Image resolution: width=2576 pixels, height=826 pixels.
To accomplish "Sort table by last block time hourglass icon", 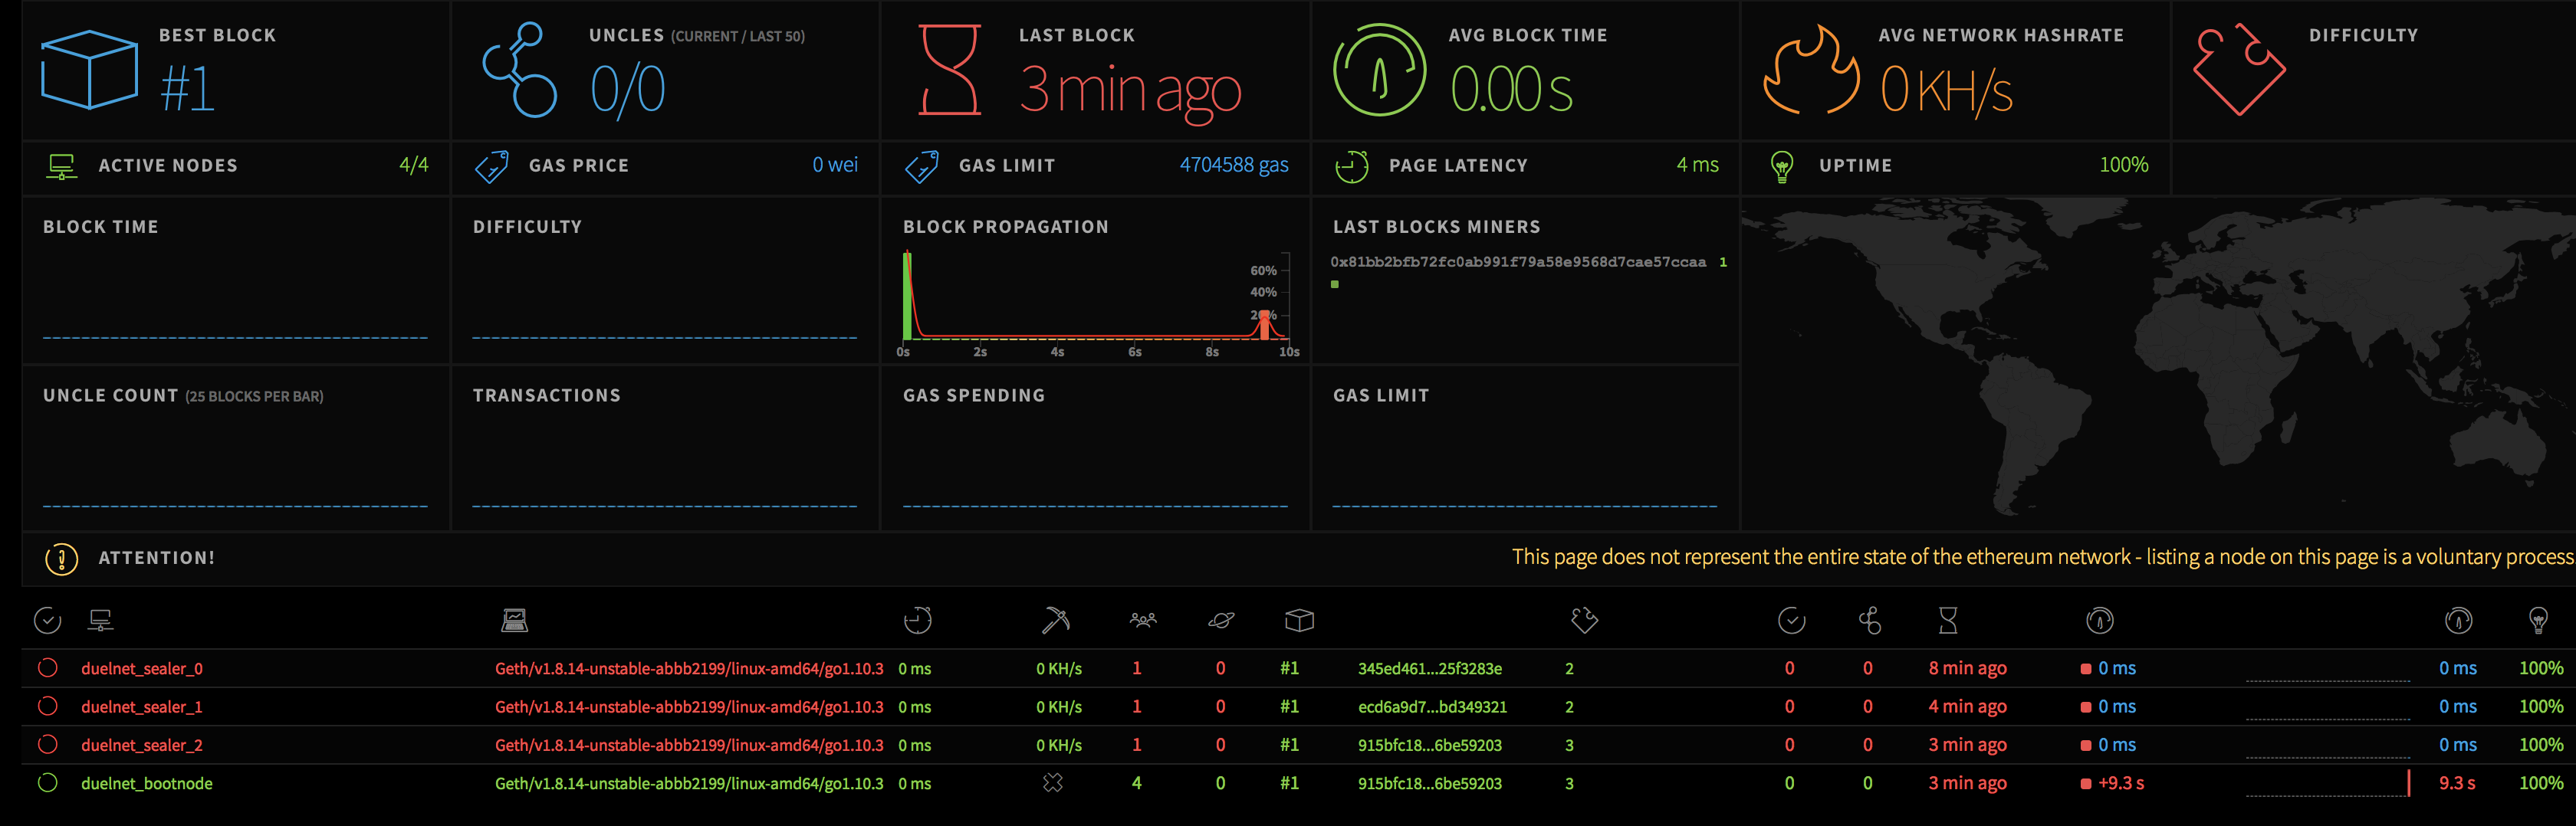I will 1948,621.
